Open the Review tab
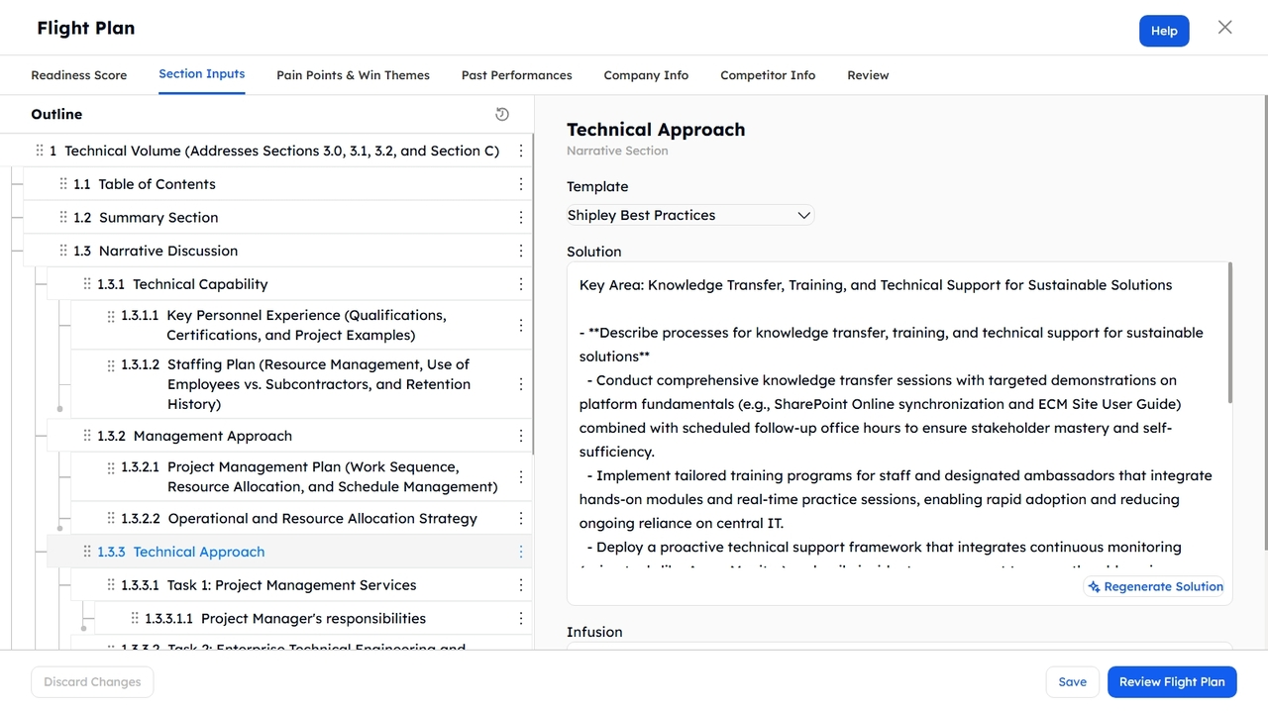Viewport: 1268px width, 713px height. [x=868, y=75]
